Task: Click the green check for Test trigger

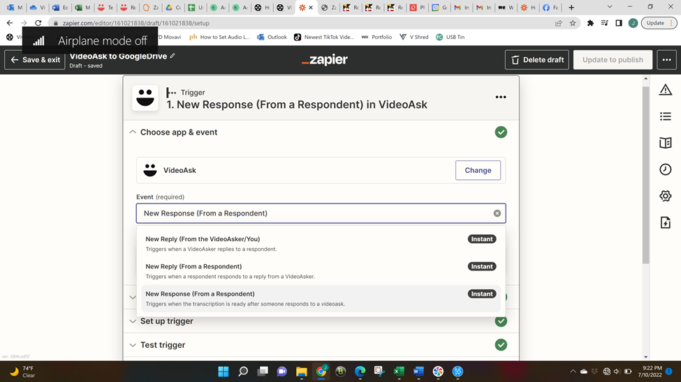Action: [501, 345]
